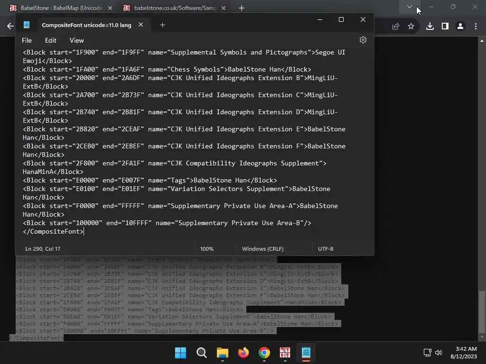Minimize the Notepad window
This screenshot has width=486, height=364.
320,19
